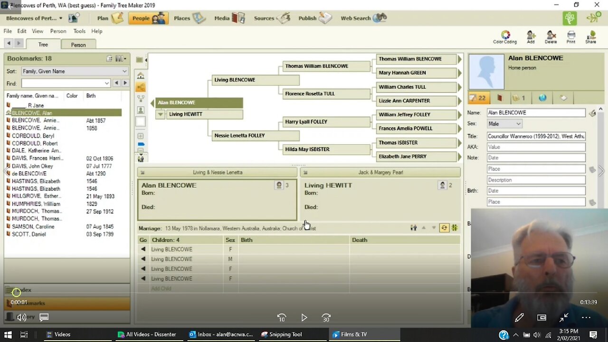
Task: Open the Plan workspace
Action: (x=110, y=18)
